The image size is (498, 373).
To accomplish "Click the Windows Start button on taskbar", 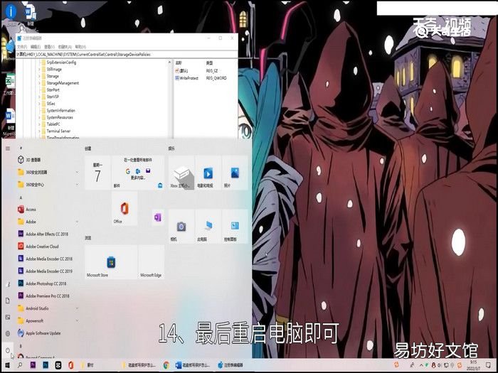I will pyautogui.click(x=7, y=365).
